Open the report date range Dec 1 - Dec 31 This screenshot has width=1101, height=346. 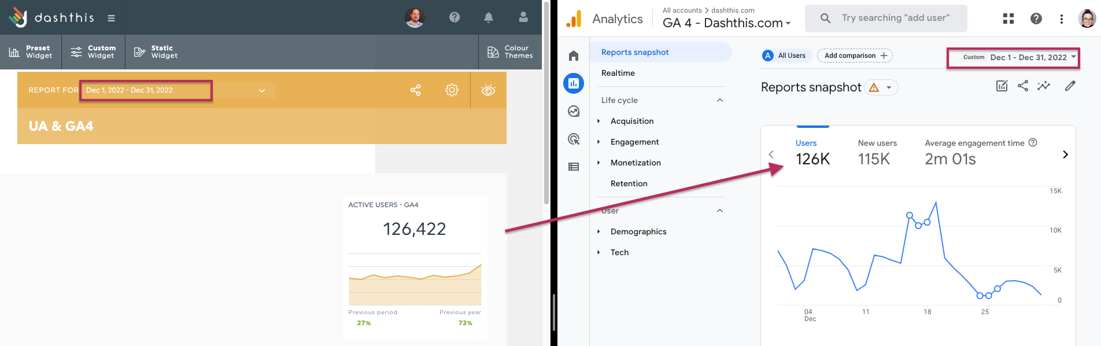tap(146, 90)
